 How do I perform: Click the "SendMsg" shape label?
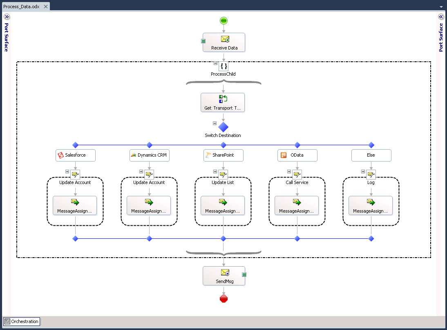225,281
